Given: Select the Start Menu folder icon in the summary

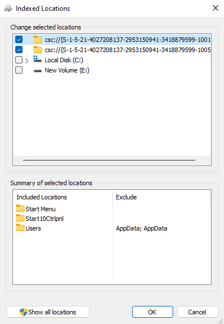Looking at the screenshot, I should tap(20, 208).
